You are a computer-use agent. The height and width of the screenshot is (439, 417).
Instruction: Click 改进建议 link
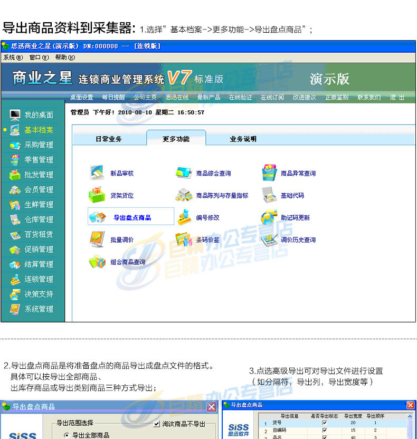(304, 97)
